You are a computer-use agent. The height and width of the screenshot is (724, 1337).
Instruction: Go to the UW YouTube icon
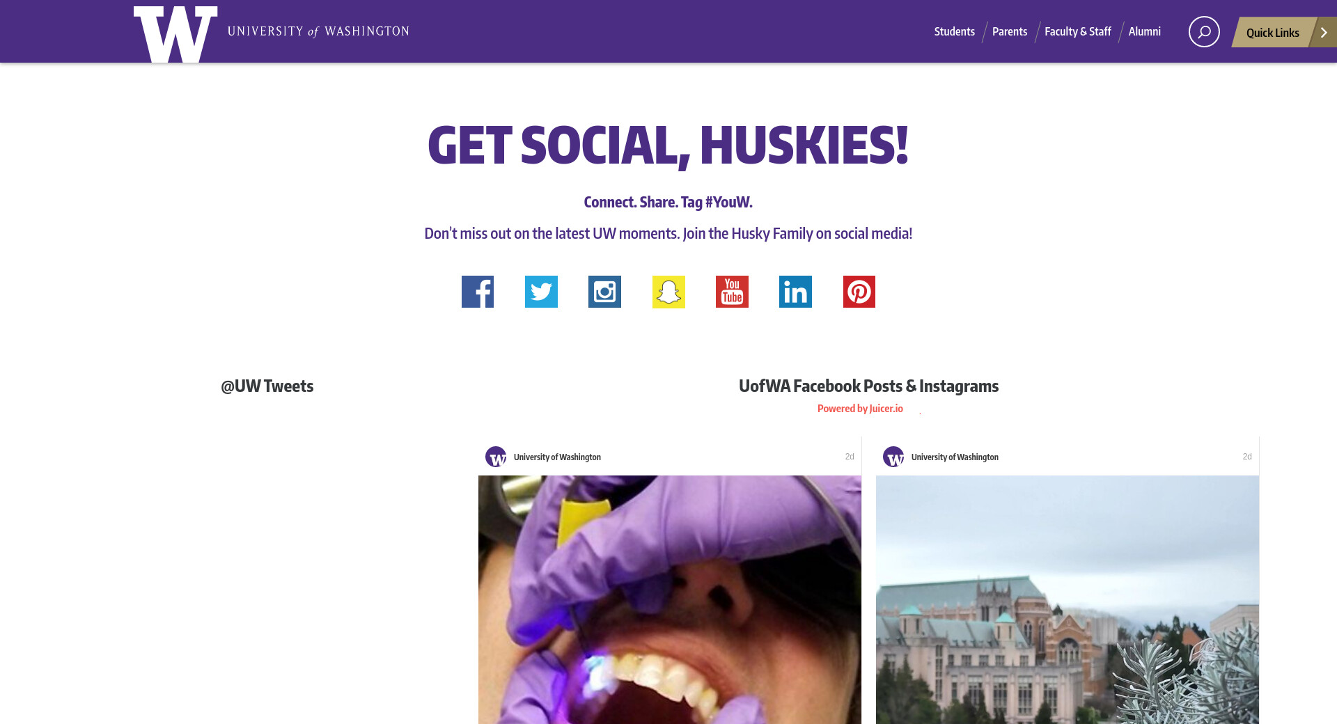(x=732, y=292)
